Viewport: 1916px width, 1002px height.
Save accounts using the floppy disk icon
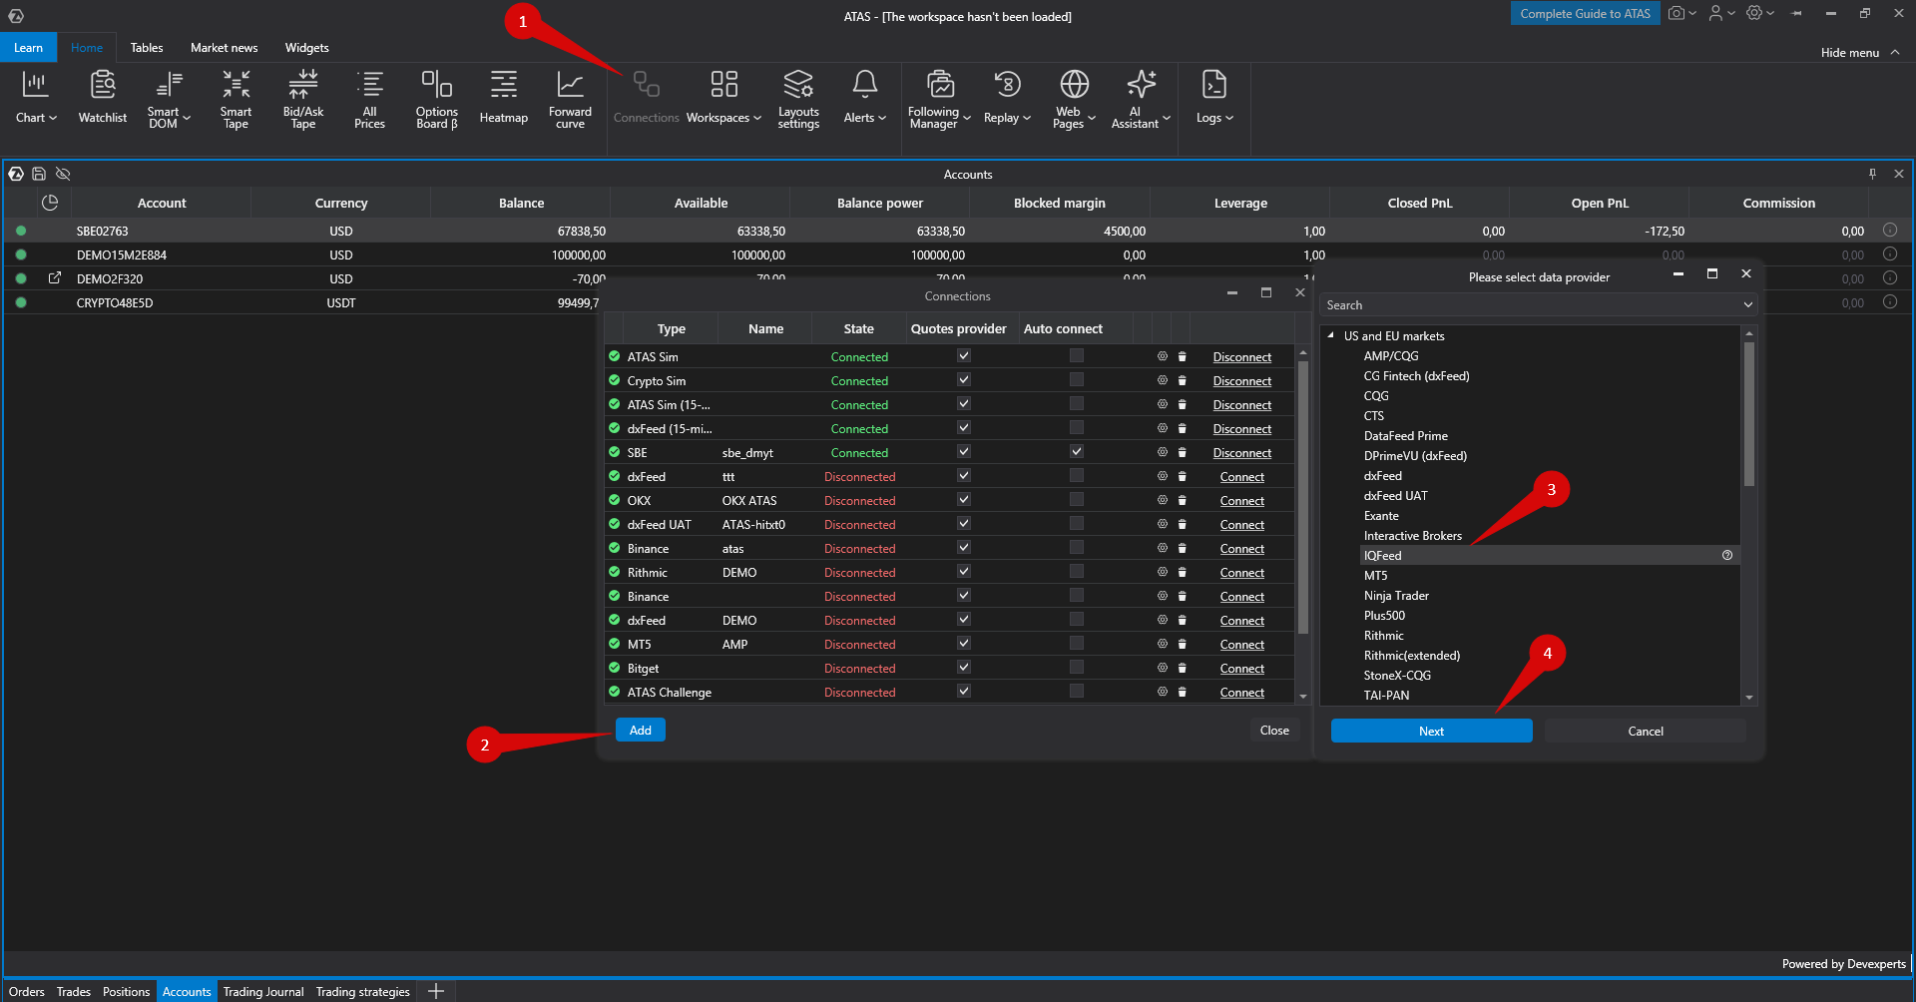pyautogui.click(x=39, y=174)
